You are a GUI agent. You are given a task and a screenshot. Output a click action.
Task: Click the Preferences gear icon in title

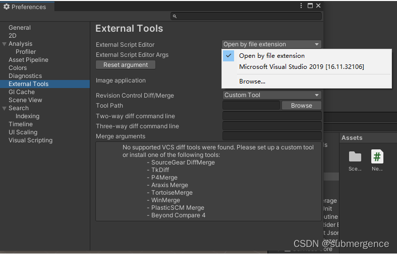pos(7,7)
